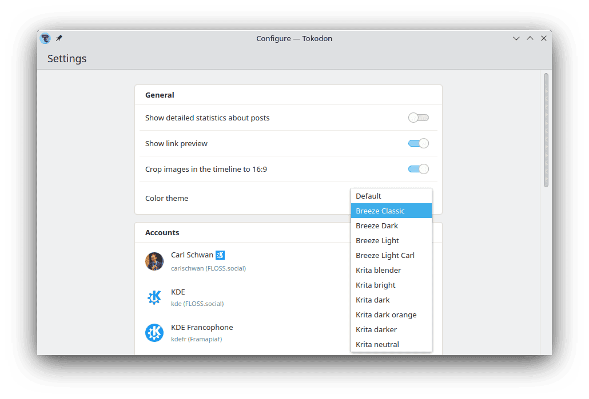Select Krita neutral theme entry

click(x=391, y=344)
